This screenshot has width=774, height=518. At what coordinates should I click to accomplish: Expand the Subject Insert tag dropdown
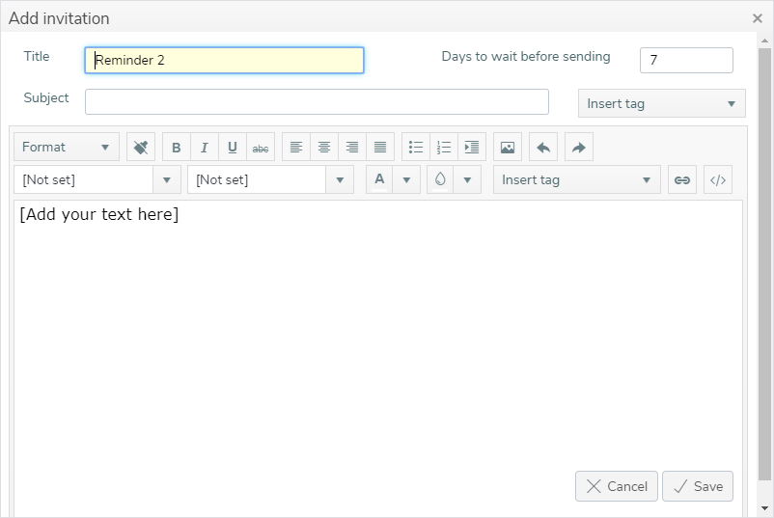pos(662,103)
